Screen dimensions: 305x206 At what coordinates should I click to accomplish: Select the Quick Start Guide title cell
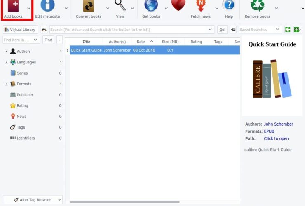[86, 50]
